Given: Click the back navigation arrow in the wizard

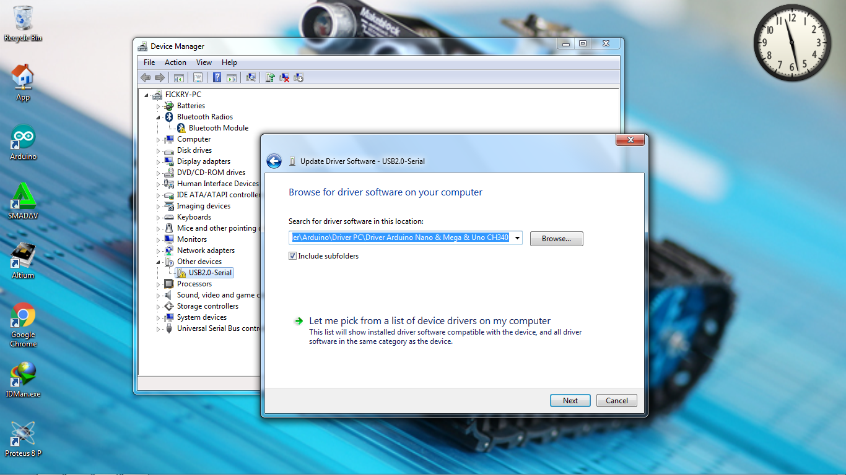Looking at the screenshot, I should click(x=274, y=161).
